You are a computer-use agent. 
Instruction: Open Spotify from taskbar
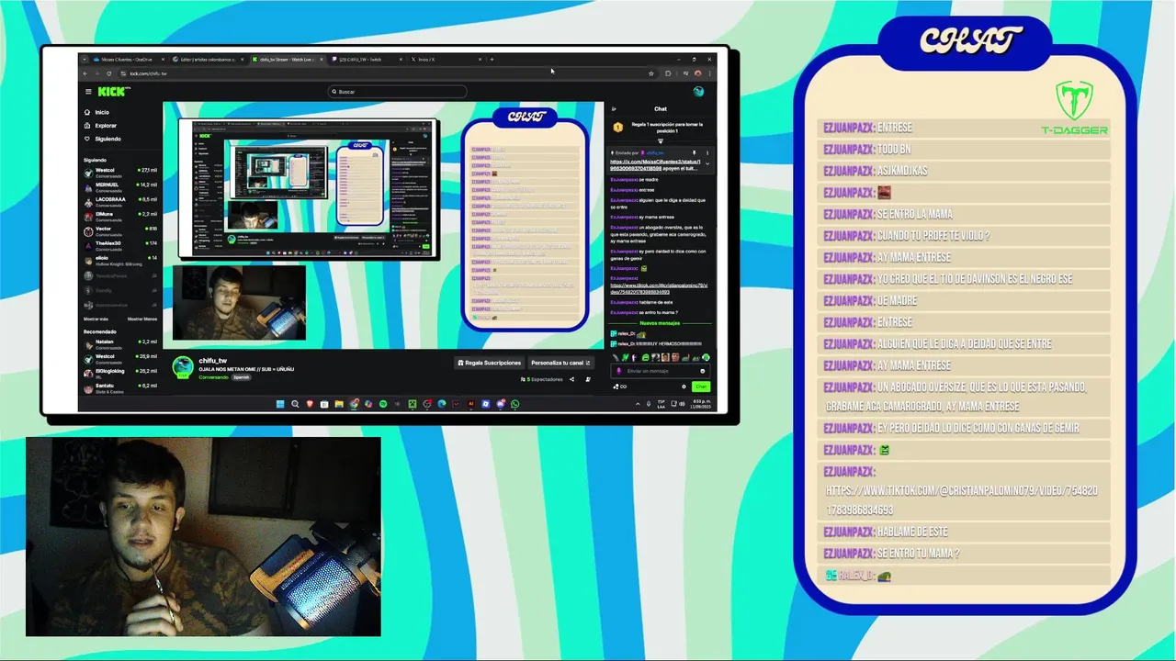(383, 404)
